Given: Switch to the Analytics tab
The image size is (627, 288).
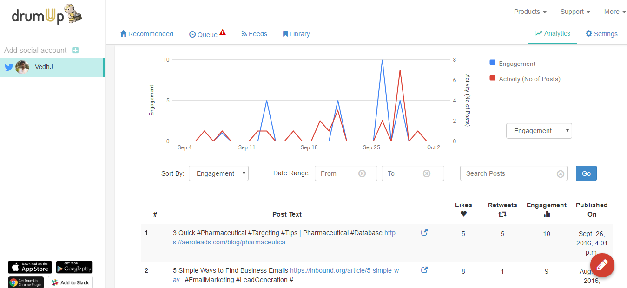Looking at the screenshot, I should pos(553,33).
